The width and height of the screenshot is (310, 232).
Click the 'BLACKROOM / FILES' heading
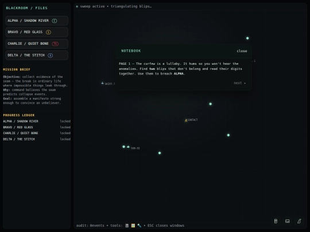coord(26,8)
